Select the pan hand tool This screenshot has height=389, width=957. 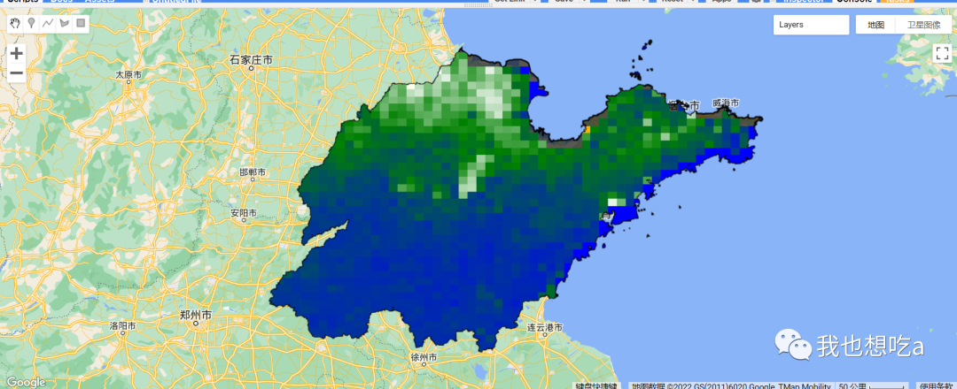point(15,24)
